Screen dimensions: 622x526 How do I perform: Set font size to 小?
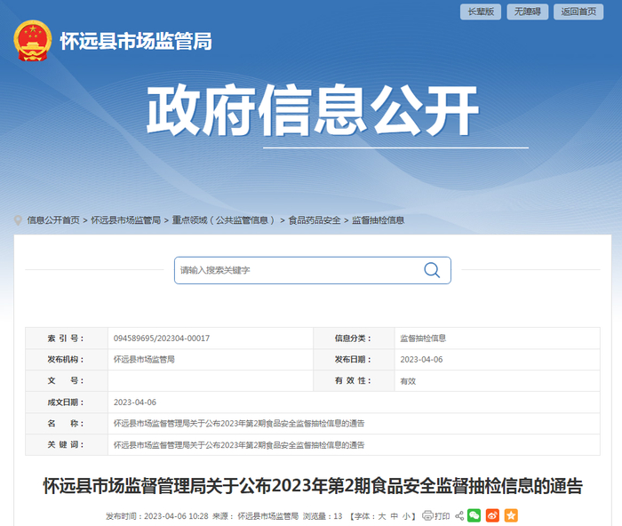[406, 516]
